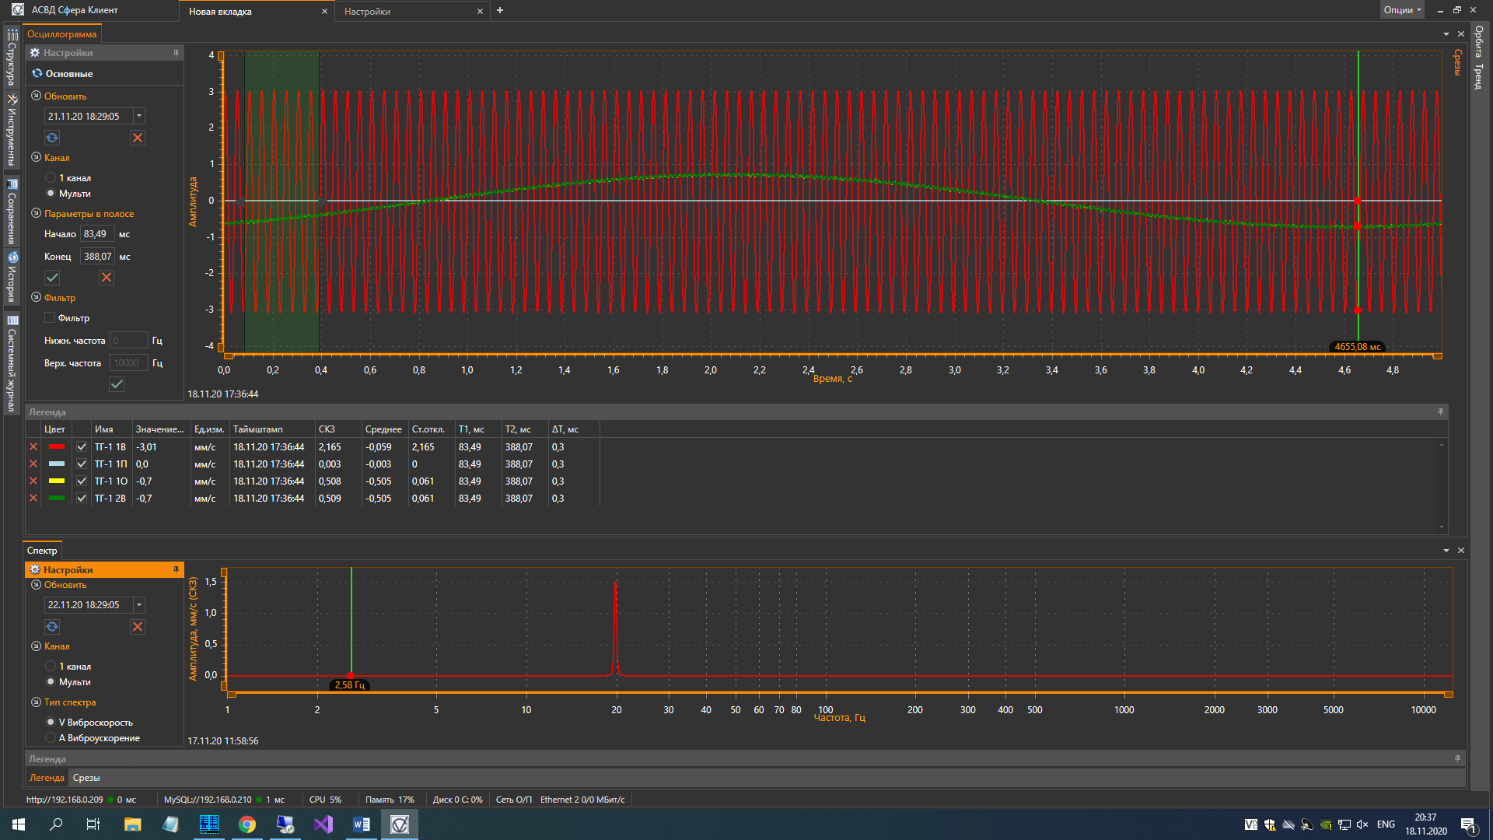Image resolution: width=1493 pixels, height=840 pixels.
Task: Uncheck visibility of the ТГ-1 1О channel
Action: coord(82,481)
